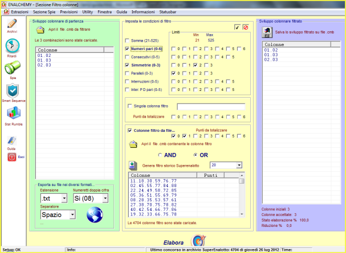Click the ENALCHEMY title bar app icon
This screenshot has width=346, height=253.
pos(3,5)
